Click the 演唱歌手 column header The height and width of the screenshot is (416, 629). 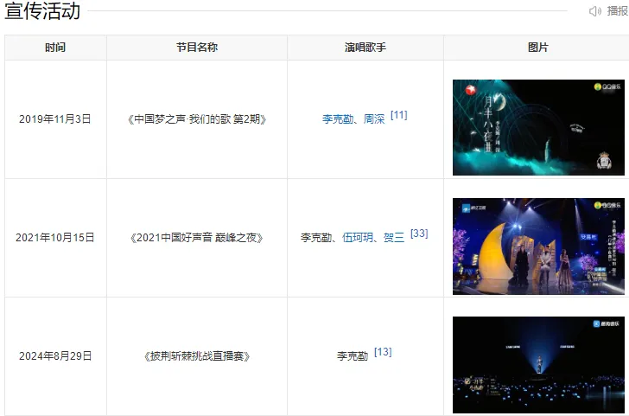[x=365, y=48]
